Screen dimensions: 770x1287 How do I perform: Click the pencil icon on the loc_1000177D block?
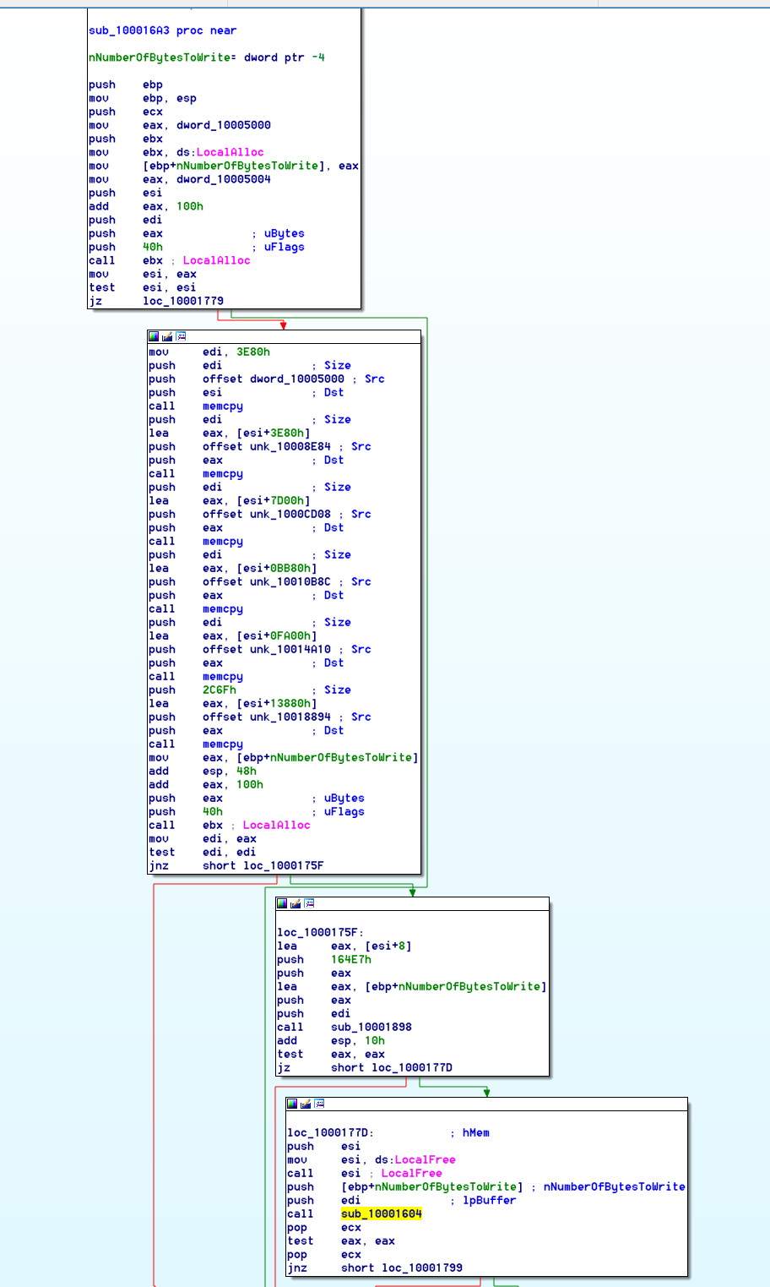point(306,1104)
